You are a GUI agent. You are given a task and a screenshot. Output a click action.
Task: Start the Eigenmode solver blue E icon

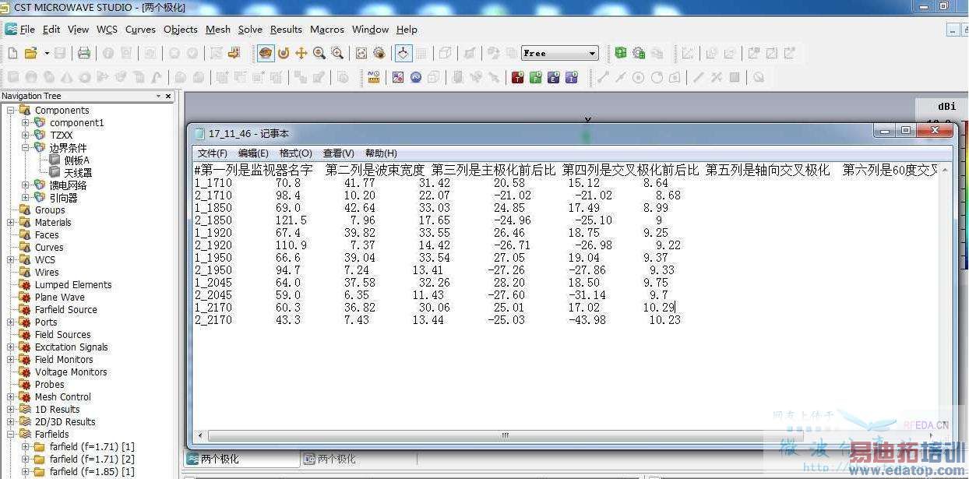click(x=554, y=77)
